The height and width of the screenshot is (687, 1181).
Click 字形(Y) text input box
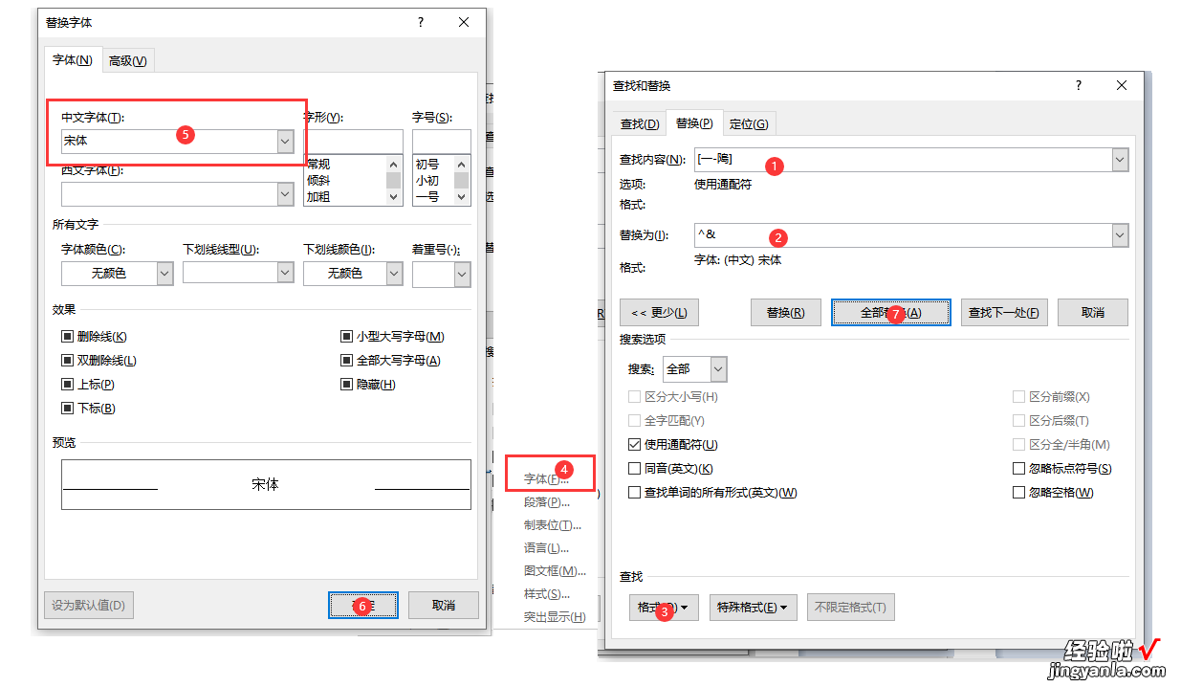(x=353, y=141)
